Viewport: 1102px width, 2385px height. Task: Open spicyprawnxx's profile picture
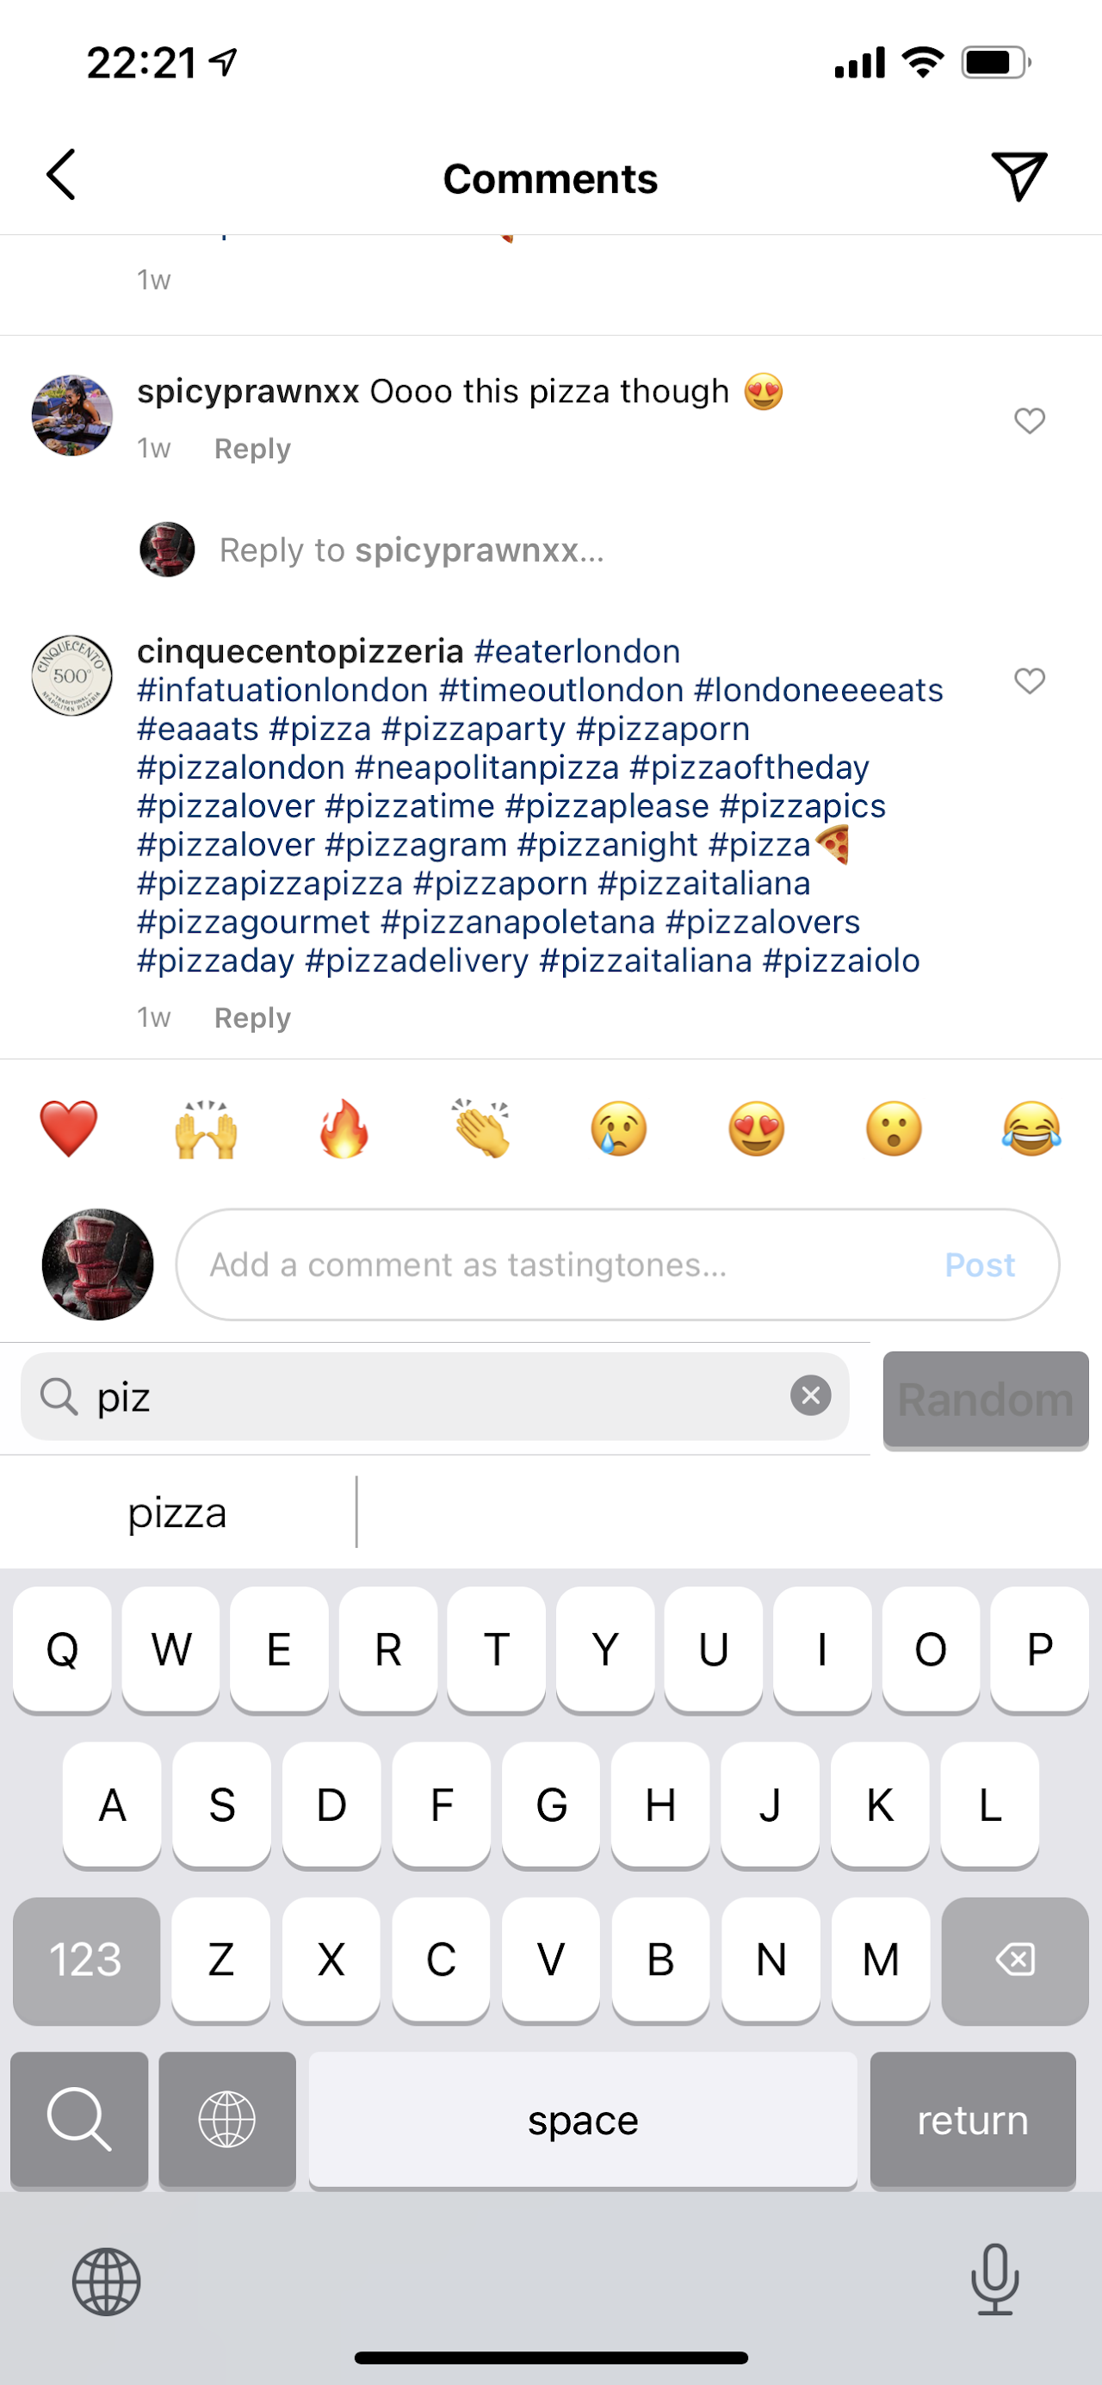72,415
